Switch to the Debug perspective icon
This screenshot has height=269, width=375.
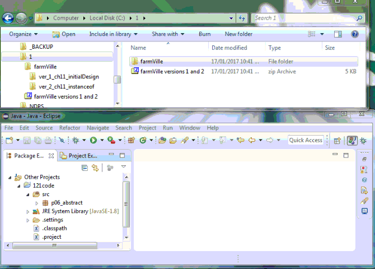[363, 141]
